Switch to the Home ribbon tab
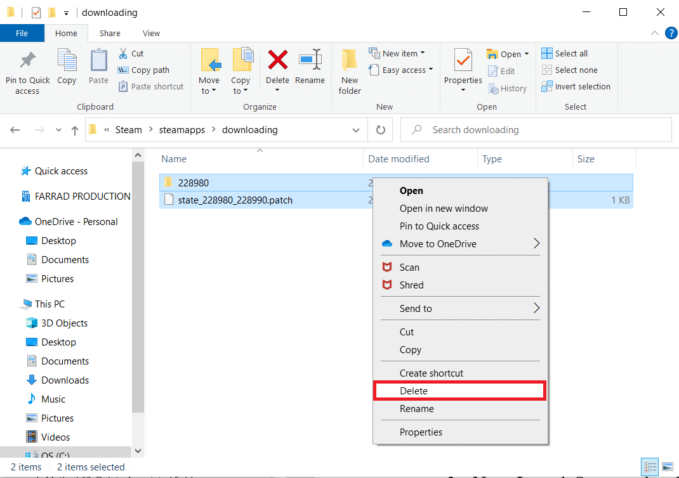The image size is (679, 478). point(66,34)
